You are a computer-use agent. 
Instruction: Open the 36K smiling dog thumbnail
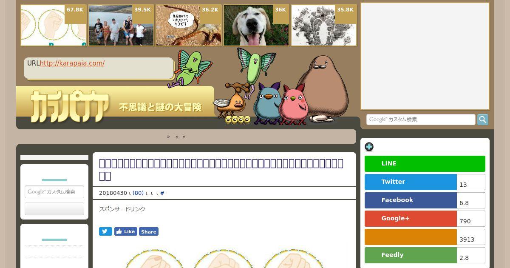(256, 25)
